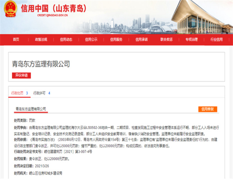
Task: Click the 处罚依据 paragraph text
Action: tap(116, 143)
